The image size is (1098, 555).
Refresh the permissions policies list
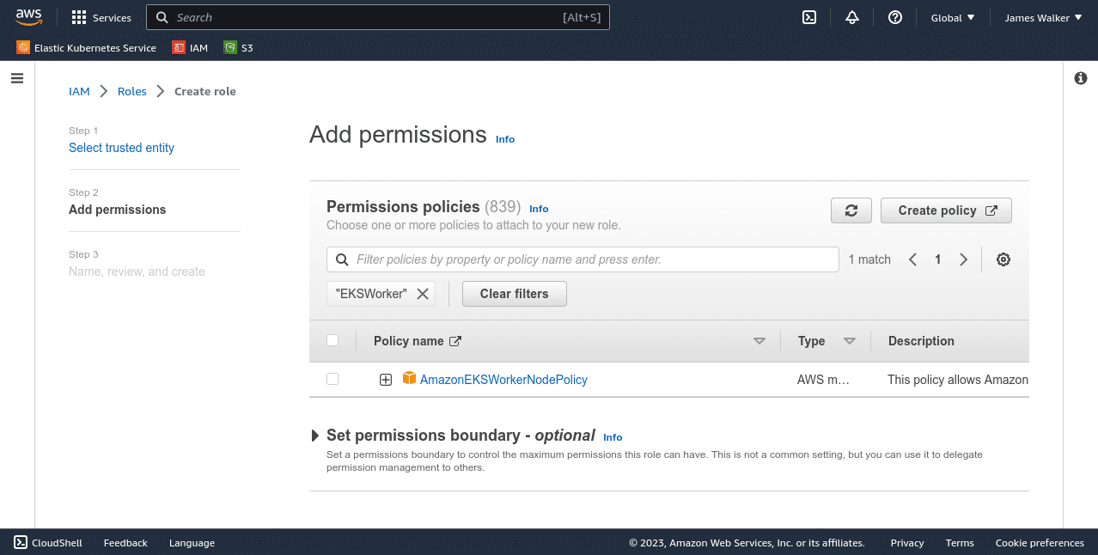click(851, 210)
